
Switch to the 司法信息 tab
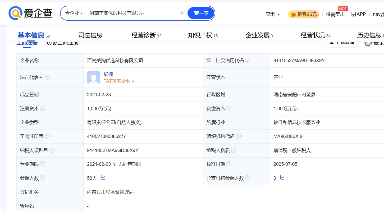[x=90, y=35]
